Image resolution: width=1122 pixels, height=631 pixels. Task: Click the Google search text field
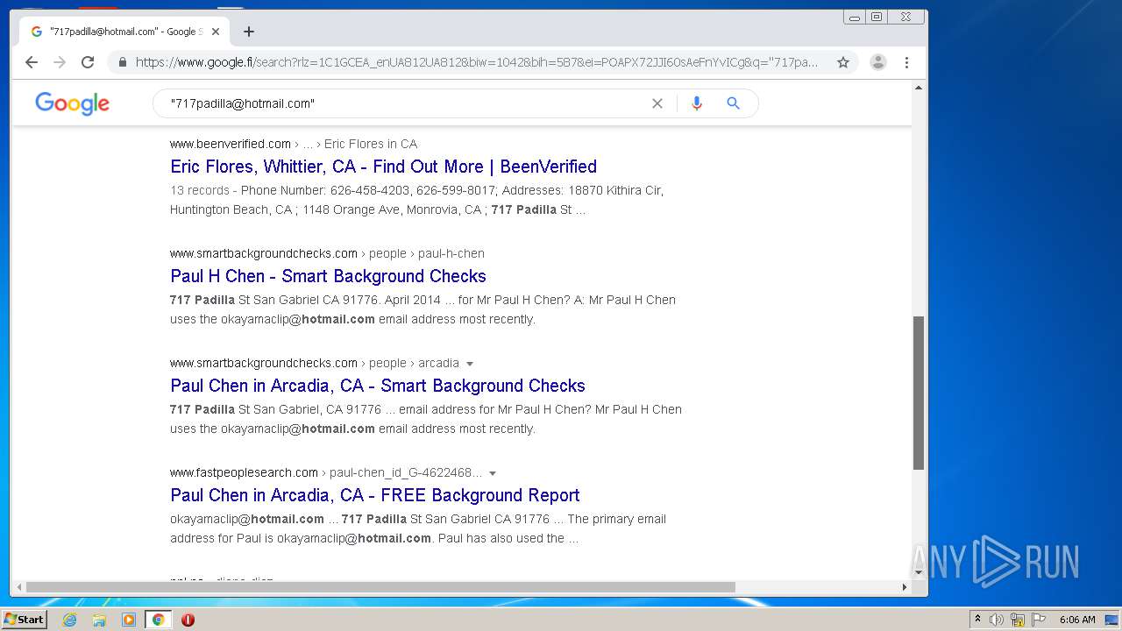coord(403,103)
